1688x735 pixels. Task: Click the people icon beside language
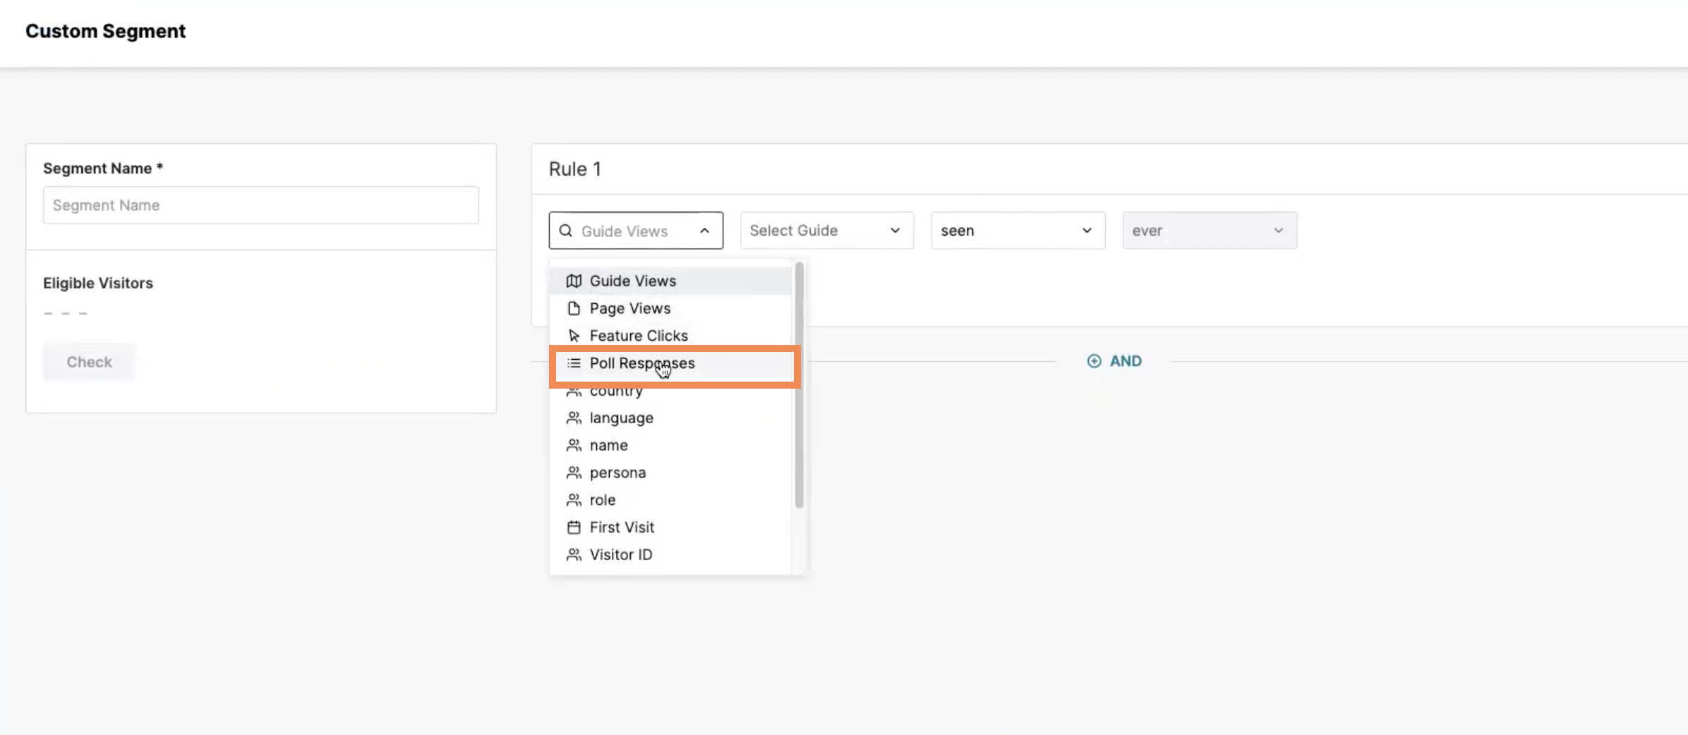click(x=574, y=418)
